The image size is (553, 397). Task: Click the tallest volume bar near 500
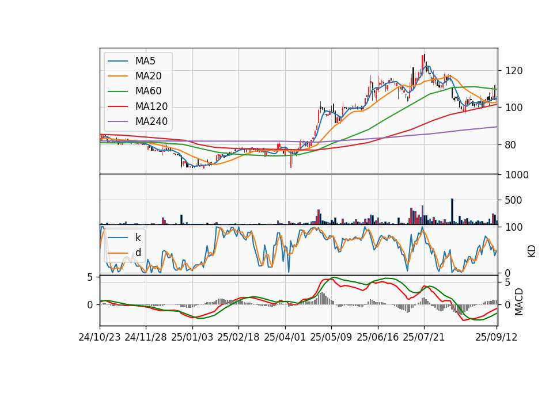coord(453,212)
